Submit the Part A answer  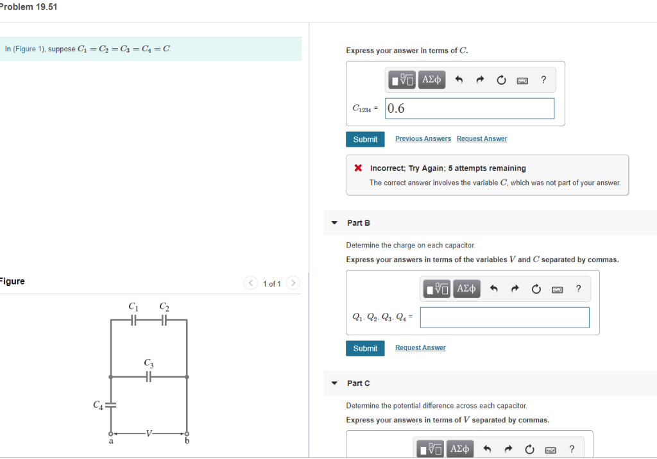tap(365, 139)
